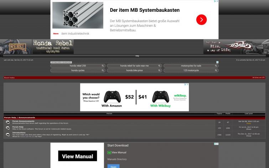Select the 'motorcycles for sale' sponsored search
The width and height of the screenshot is (269, 168).
click(191, 66)
